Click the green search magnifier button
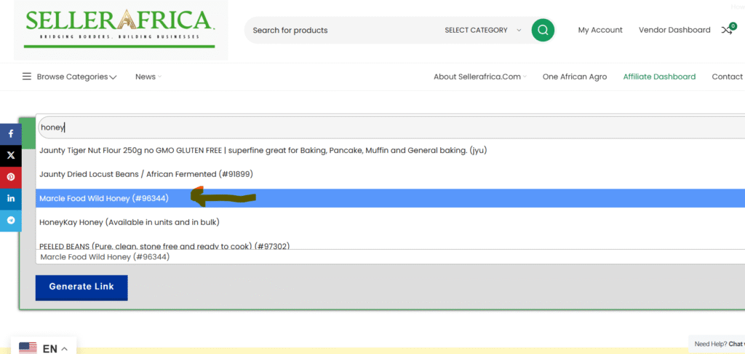This screenshot has width=745, height=354. coord(543,30)
